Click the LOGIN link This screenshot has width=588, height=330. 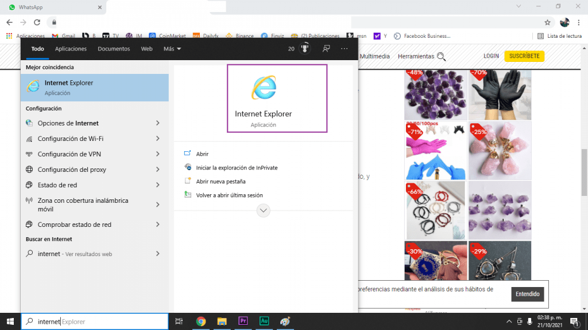click(491, 56)
